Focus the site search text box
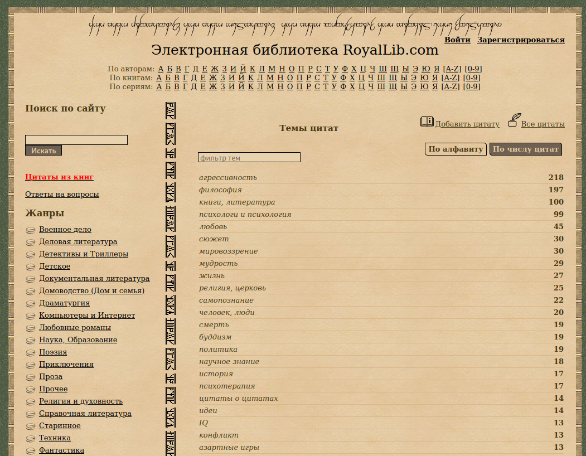Image resolution: width=586 pixels, height=456 pixels. [x=76, y=140]
